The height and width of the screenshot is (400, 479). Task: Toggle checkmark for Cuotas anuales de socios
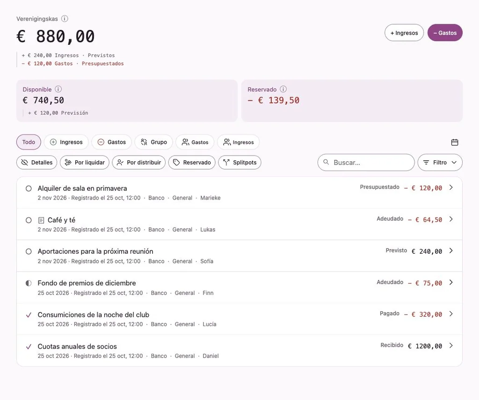click(29, 347)
